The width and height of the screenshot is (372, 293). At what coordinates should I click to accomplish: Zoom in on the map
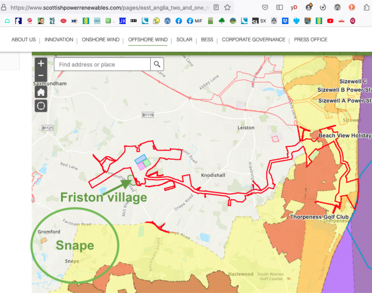tap(41, 64)
